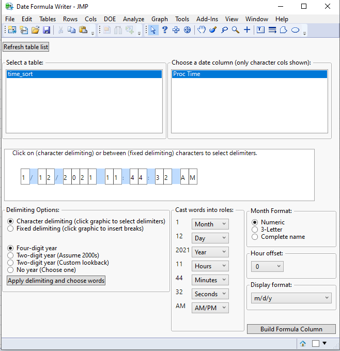Screen dimensions: 340x351
Task: Open the Tables menu
Action: pyautogui.click(x=48, y=19)
